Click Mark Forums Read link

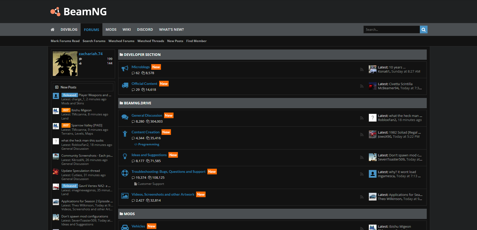pos(65,41)
